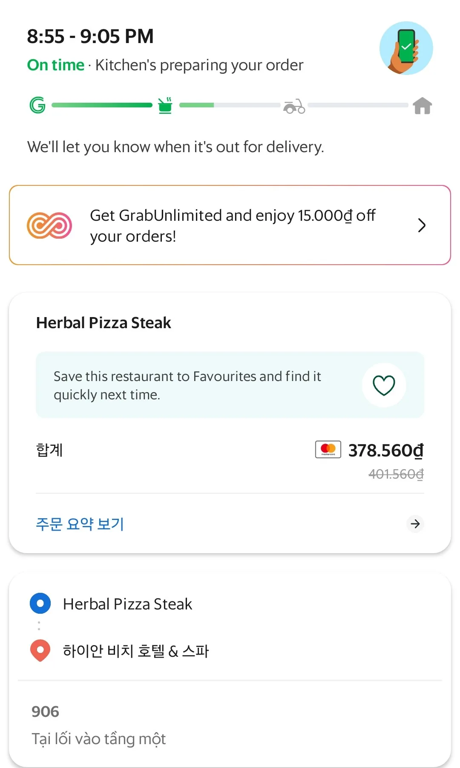Image resolution: width=460 pixels, height=768 pixels.
Task: Expand order summary via circled arrow
Action: tap(415, 524)
